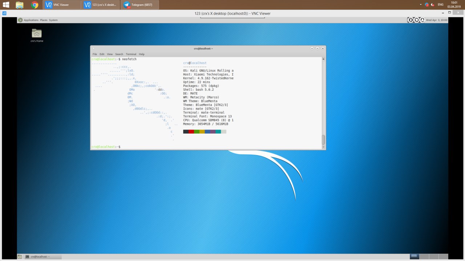The image size is (465, 261).
Task: Reveal the VNC Viewer toolbar handle
Action: [x=232, y=17]
